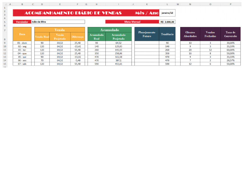Select the Planejamento Futuro header
This screenshot has width=242, height=171.
click(147, 34)
